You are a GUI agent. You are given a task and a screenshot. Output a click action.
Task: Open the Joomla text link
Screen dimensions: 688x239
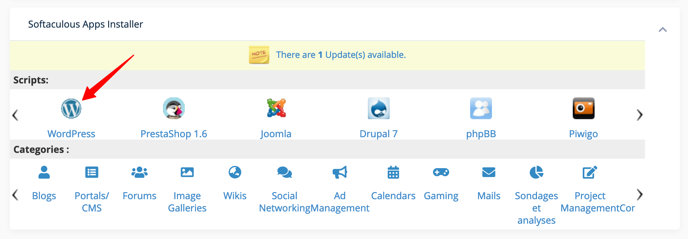pos(276,134)
